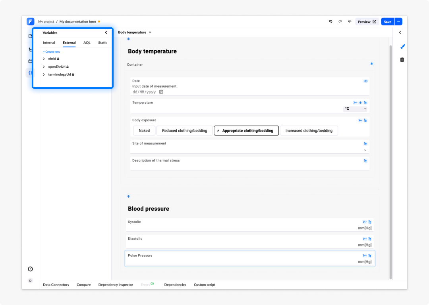429x305 pixels.
Task: Redo the last undone change
Action: tap(340, 21)
